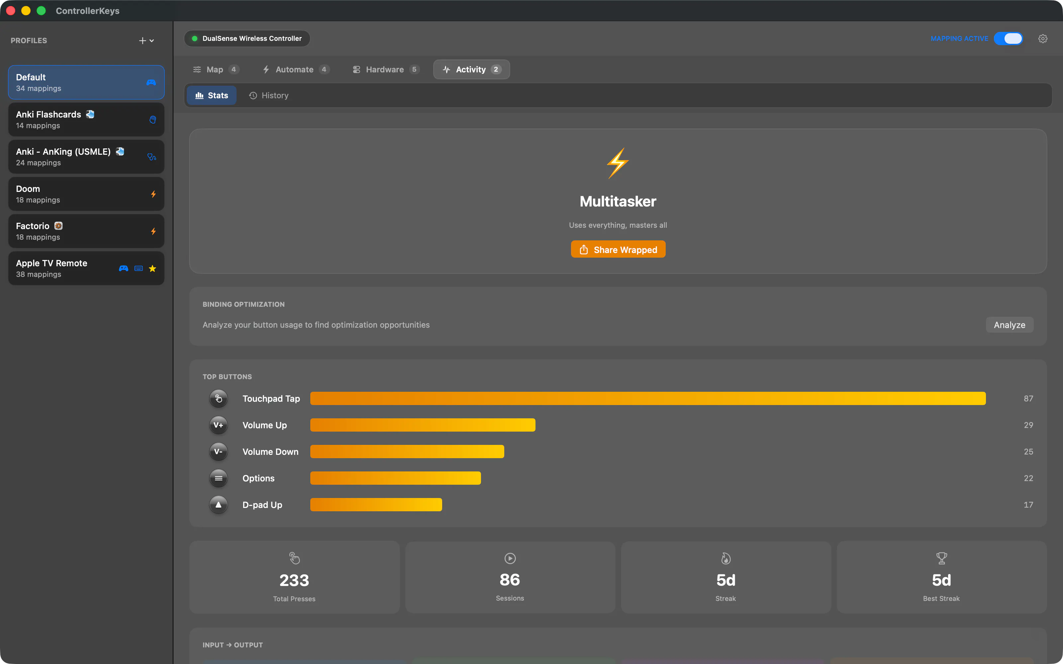Open the add profile plus dropdown
Screen dimensions: 1063x664
pos(146,41)
